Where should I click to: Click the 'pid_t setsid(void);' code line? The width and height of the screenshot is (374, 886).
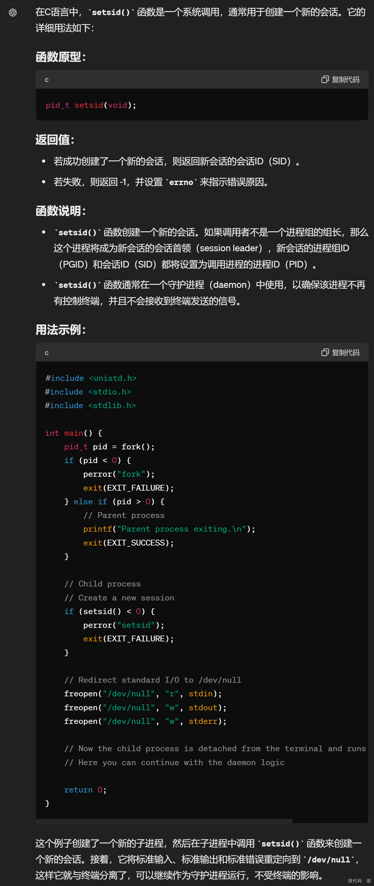pos(91,105)
